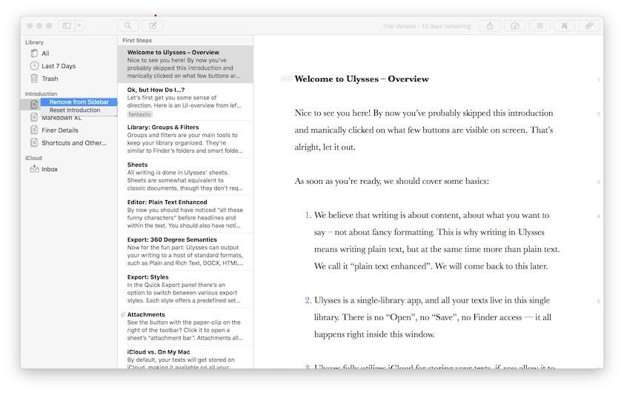Open the Trash in the library
The height and width of the screenshot is (393, 624).
click(50, 79)
